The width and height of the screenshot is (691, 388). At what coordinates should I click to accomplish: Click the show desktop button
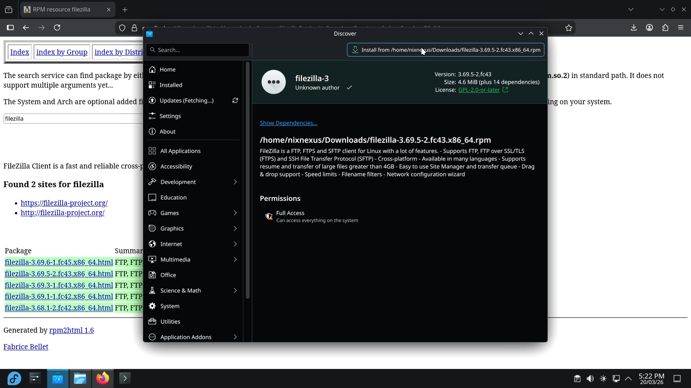(677, 379)
